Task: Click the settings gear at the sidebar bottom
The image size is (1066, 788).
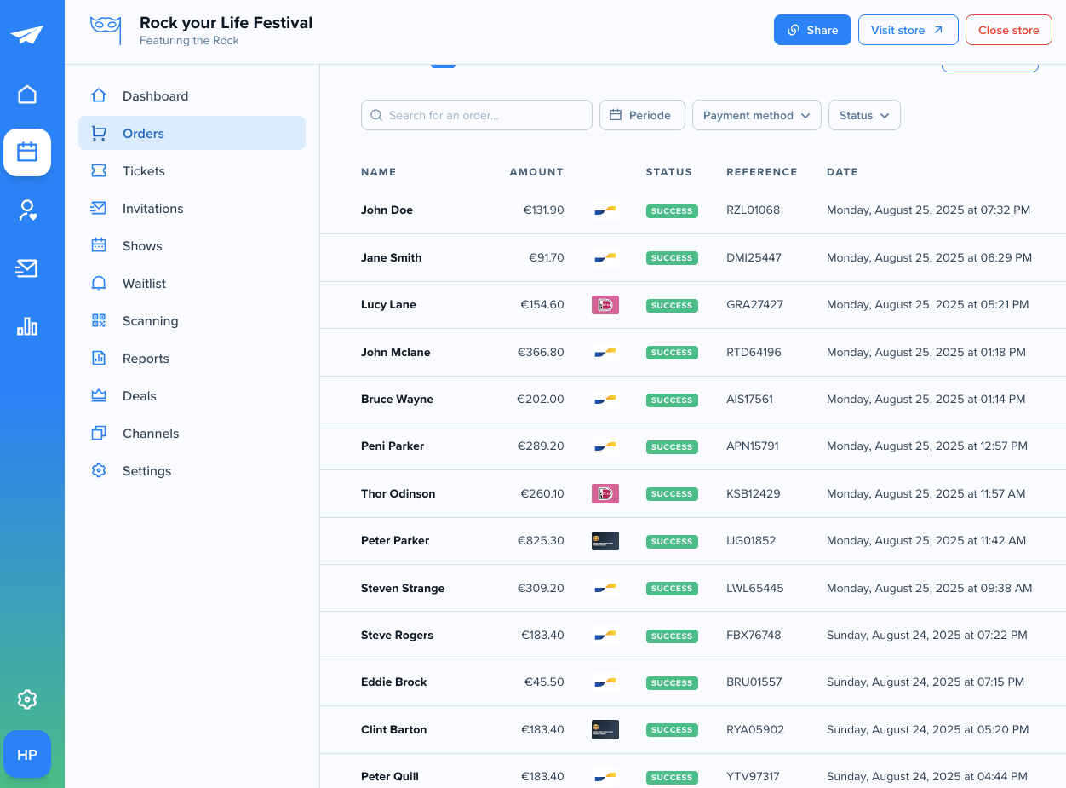Action: pyautogui.click(x=26, y=699)
